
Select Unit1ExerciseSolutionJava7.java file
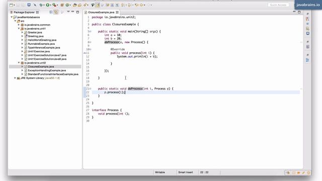[47, 55]
